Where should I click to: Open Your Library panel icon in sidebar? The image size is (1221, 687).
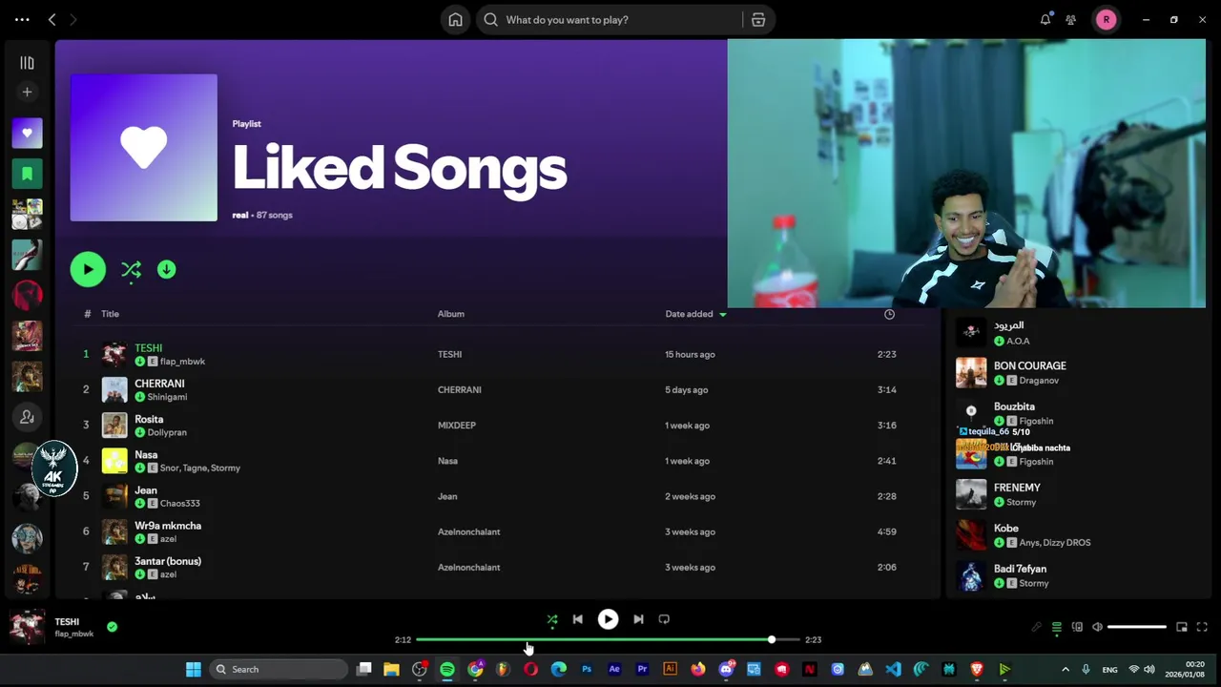point(27,63)
